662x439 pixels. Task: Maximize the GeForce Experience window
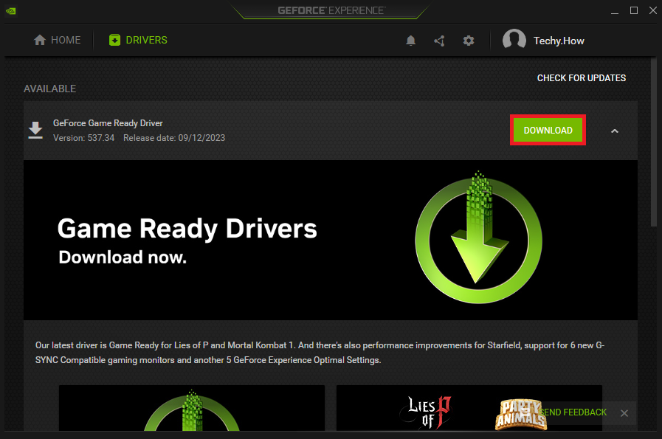[634, 10]
